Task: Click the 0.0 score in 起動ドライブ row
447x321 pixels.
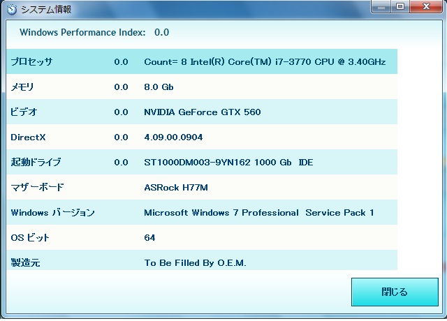Action: tap(121, 162)
